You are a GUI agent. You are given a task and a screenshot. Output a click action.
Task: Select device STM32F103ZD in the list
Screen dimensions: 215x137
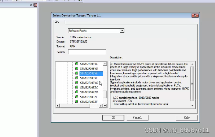pos(89,92)
